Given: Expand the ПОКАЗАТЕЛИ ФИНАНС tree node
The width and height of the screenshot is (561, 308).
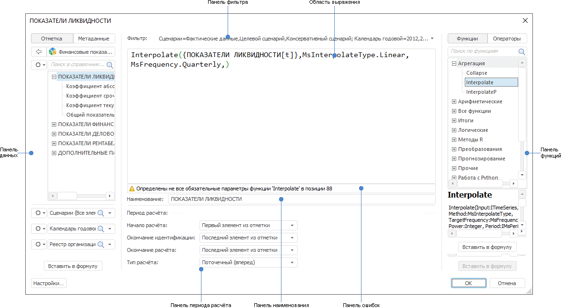Looking at the screenshot, I should coord(54,124).
